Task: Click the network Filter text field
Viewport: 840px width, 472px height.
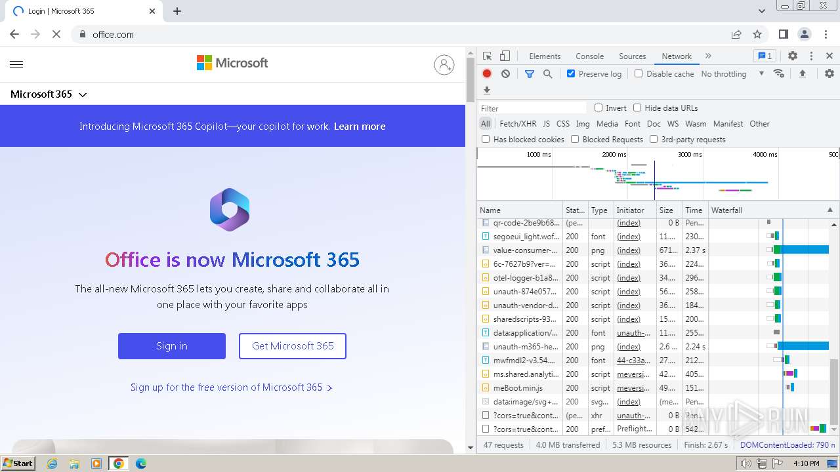Action: point(533,108)
